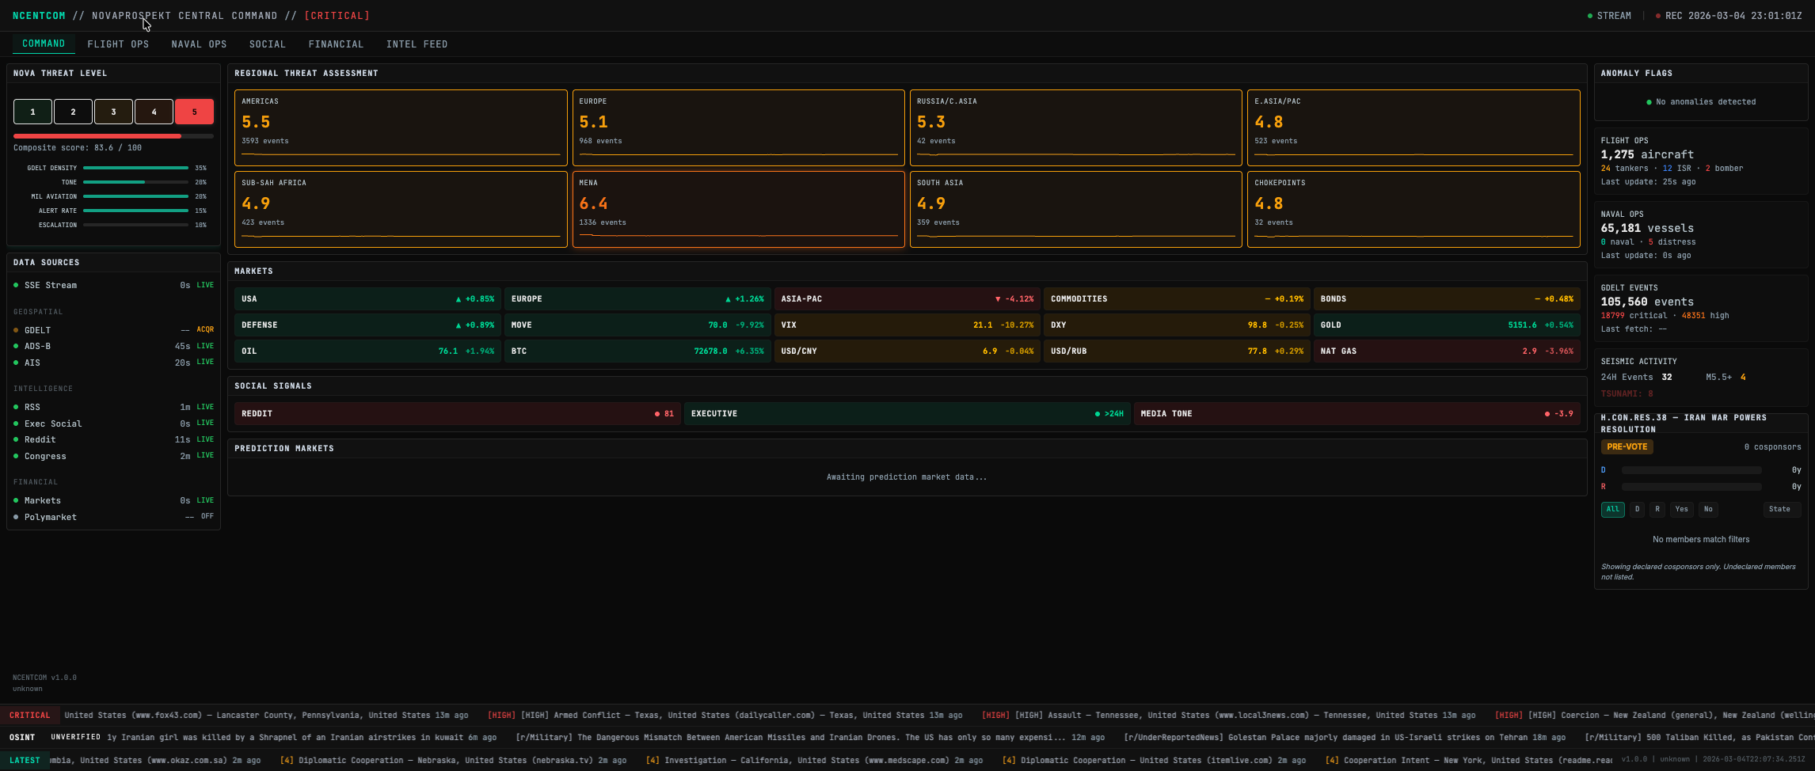
Task: Open the E.Asia/Pac threat card
Action: [1414, 127]
